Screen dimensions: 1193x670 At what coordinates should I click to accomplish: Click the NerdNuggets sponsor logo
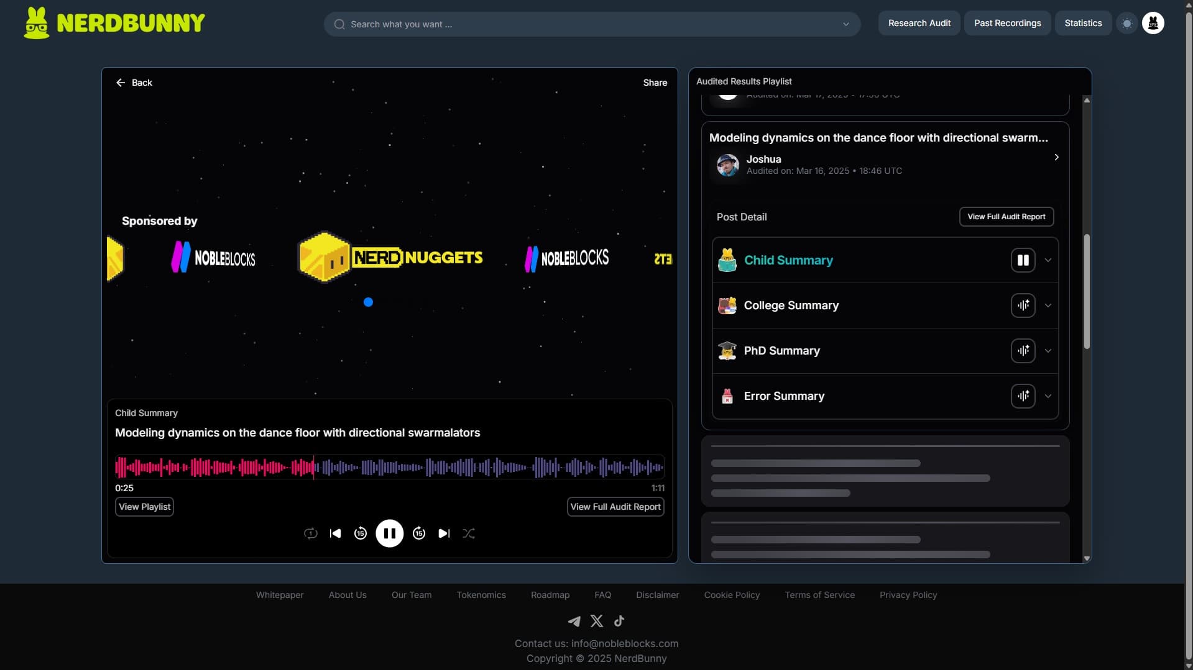point(390,257)
